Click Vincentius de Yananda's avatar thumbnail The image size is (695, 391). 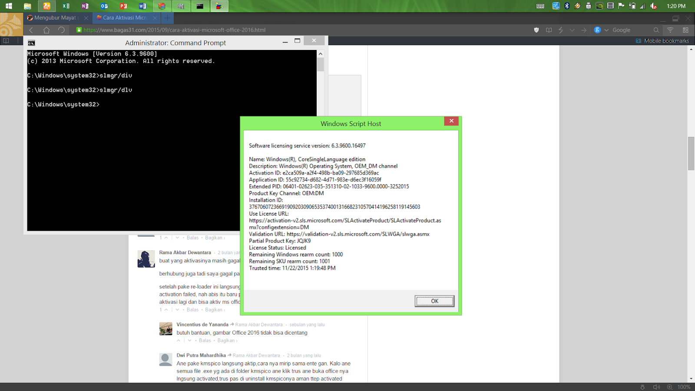tap(165, 329)
